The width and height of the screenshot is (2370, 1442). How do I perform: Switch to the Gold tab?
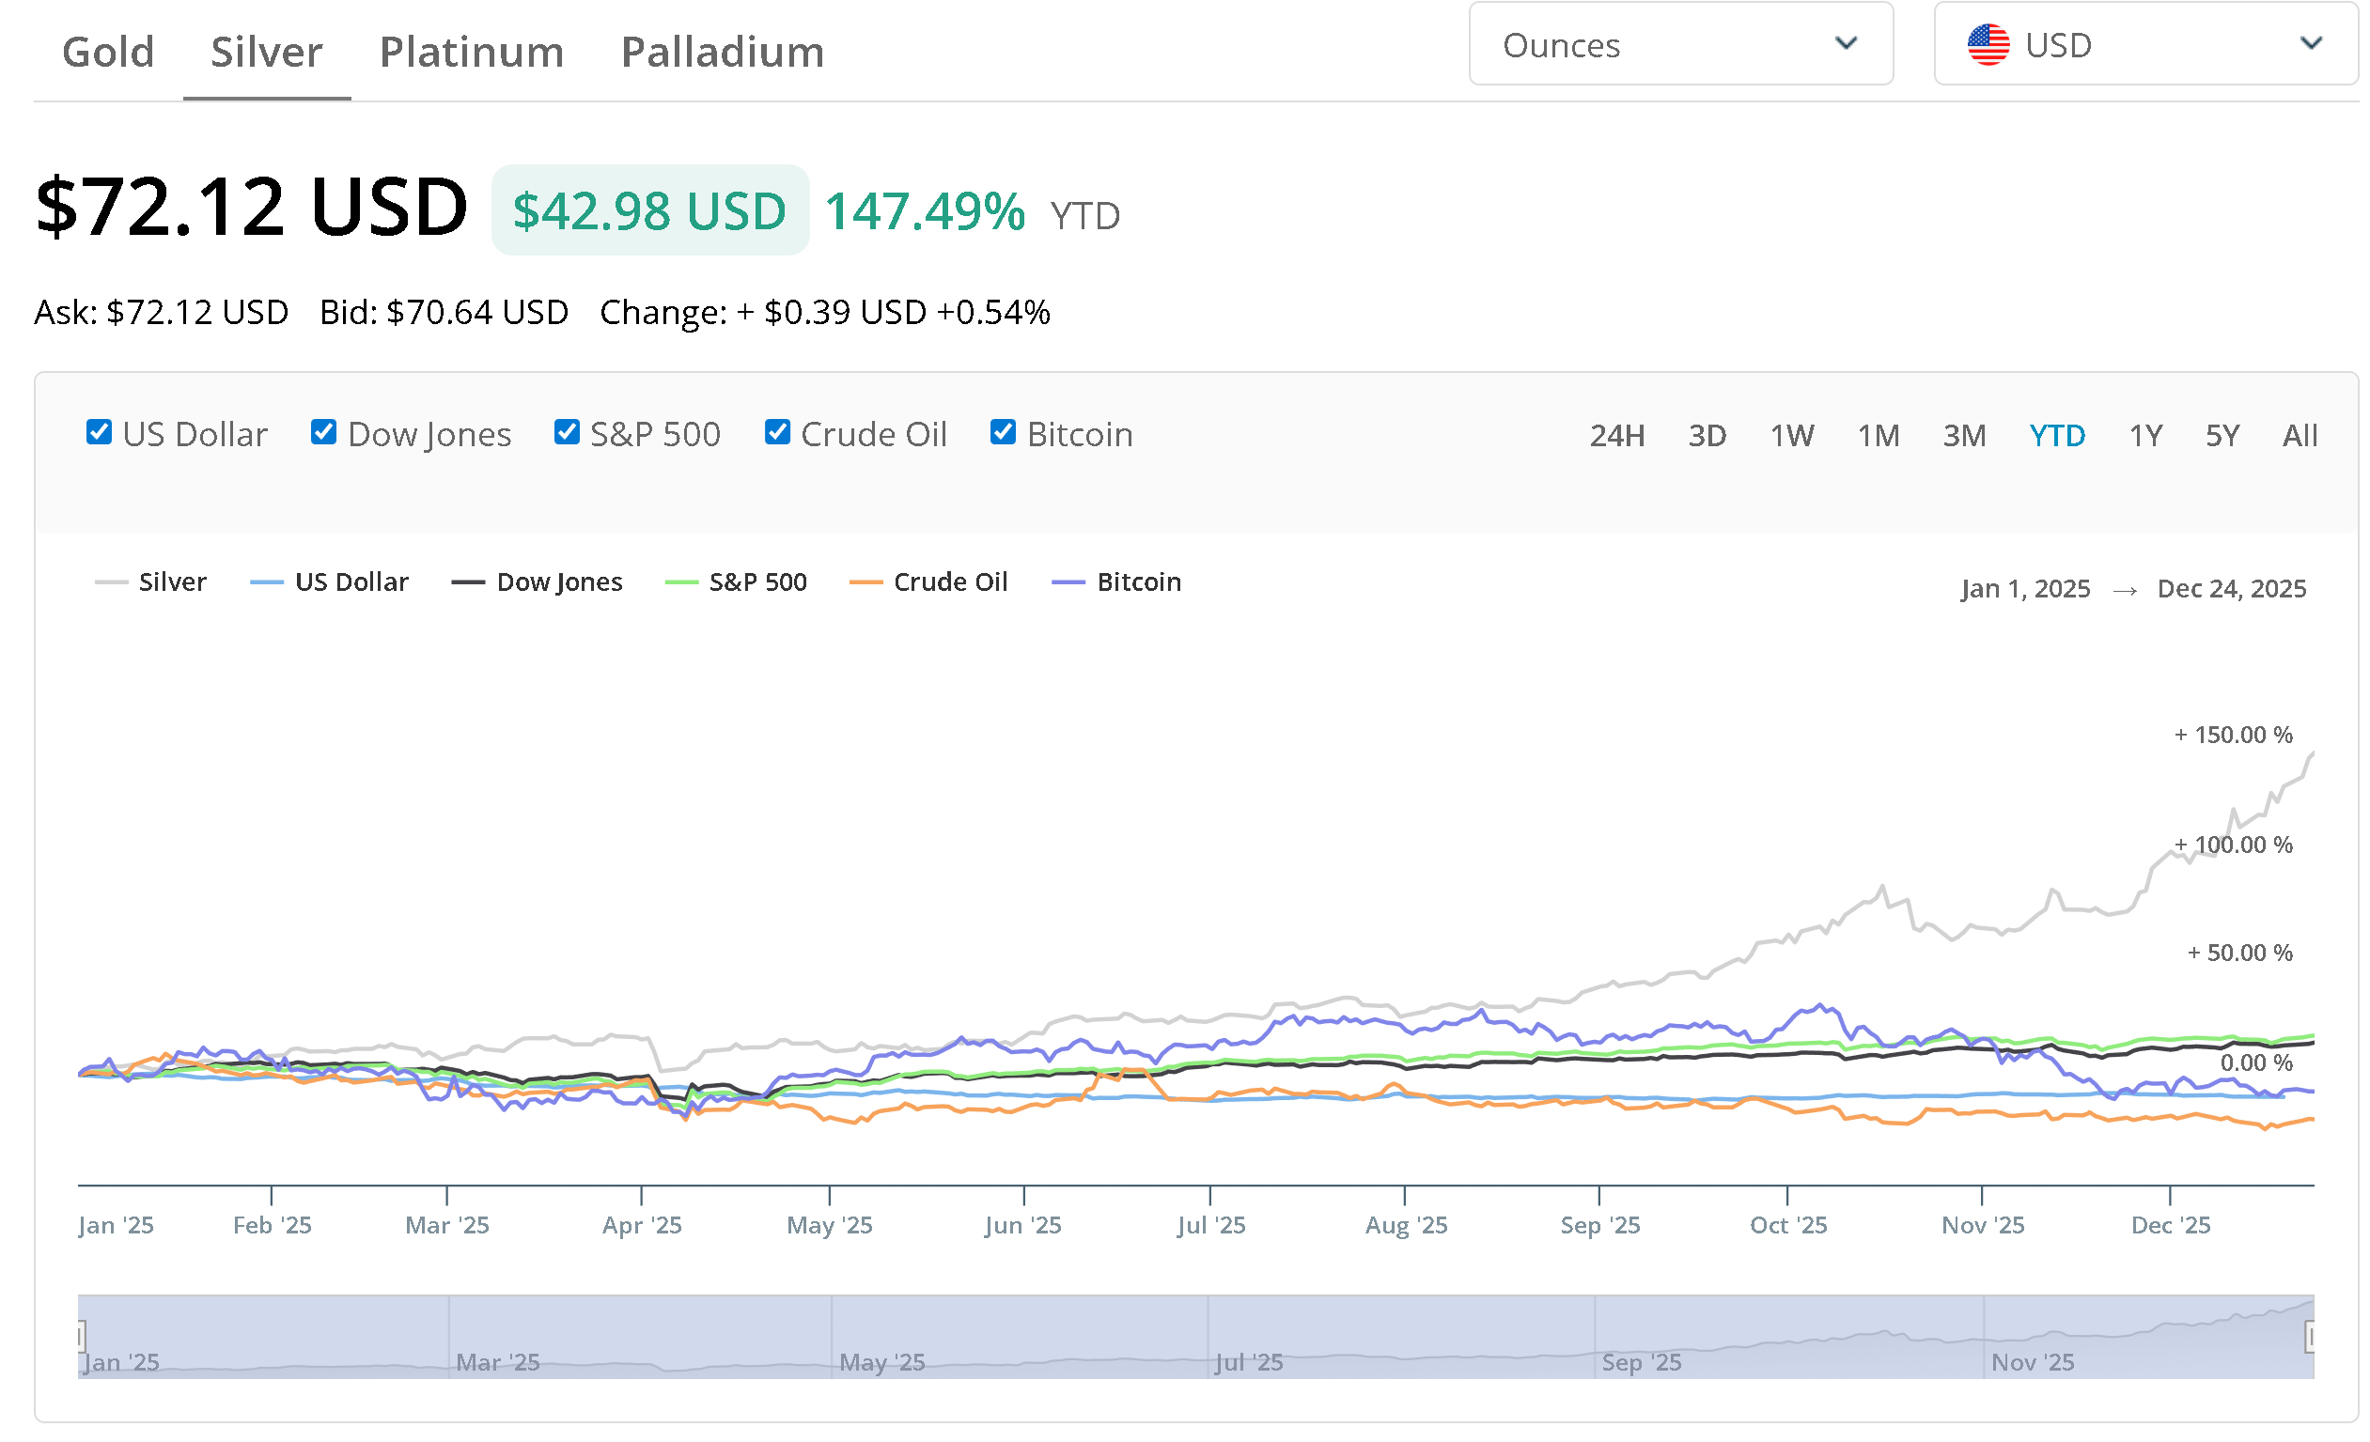click(x=108, y=52)
